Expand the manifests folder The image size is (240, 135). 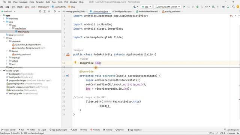tap(4, 18)
